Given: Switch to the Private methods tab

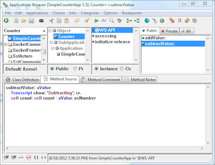Looking at the screenshot, I should point(169,31).
